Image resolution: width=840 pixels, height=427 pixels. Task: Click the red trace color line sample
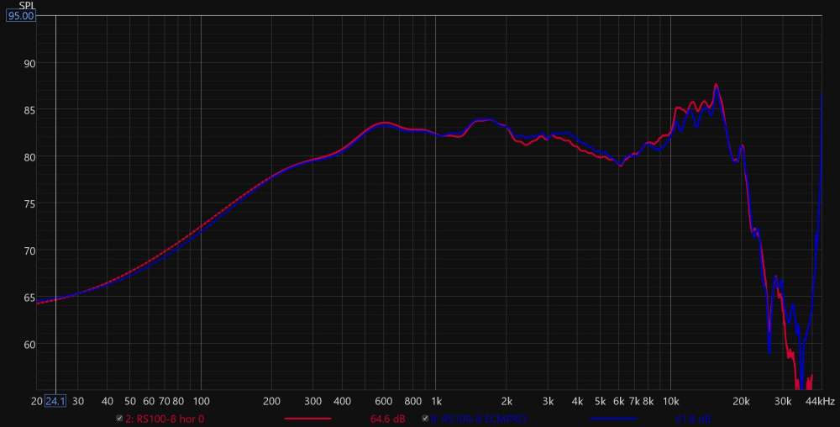[x=308, y=418]
